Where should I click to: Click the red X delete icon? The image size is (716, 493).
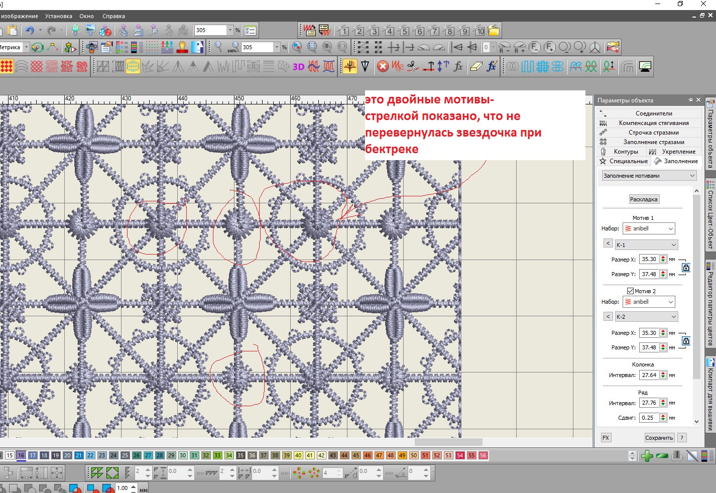(x=383, y=66)
